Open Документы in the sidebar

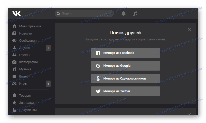coord(28,110)
